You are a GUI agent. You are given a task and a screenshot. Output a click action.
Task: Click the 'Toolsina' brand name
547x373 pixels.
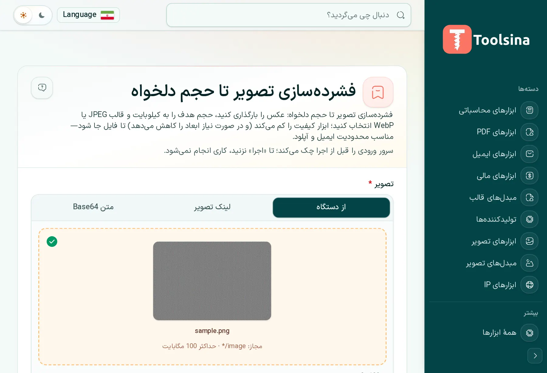(x=501, y=40)
